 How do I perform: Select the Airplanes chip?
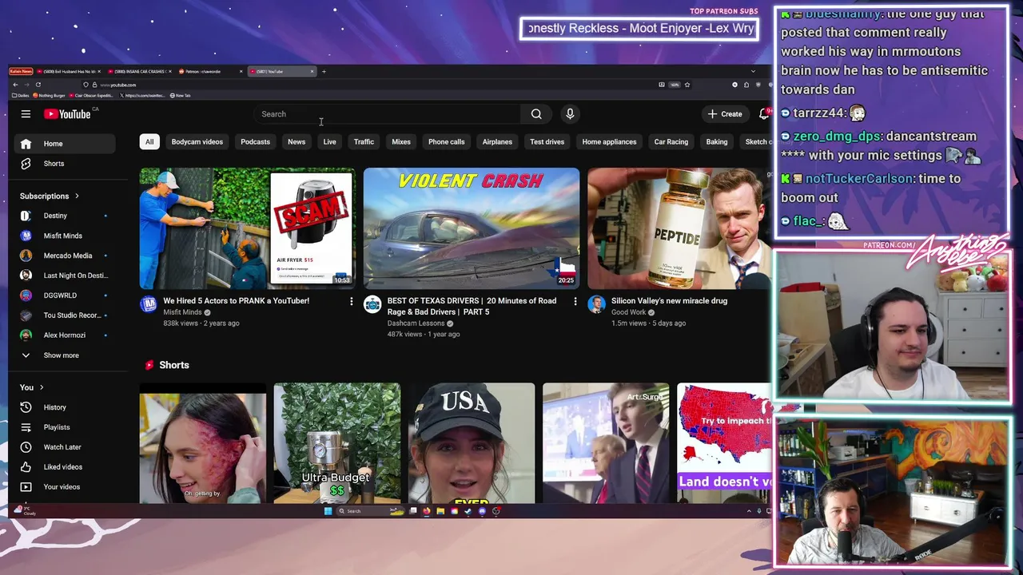click(x=497, y=142)
